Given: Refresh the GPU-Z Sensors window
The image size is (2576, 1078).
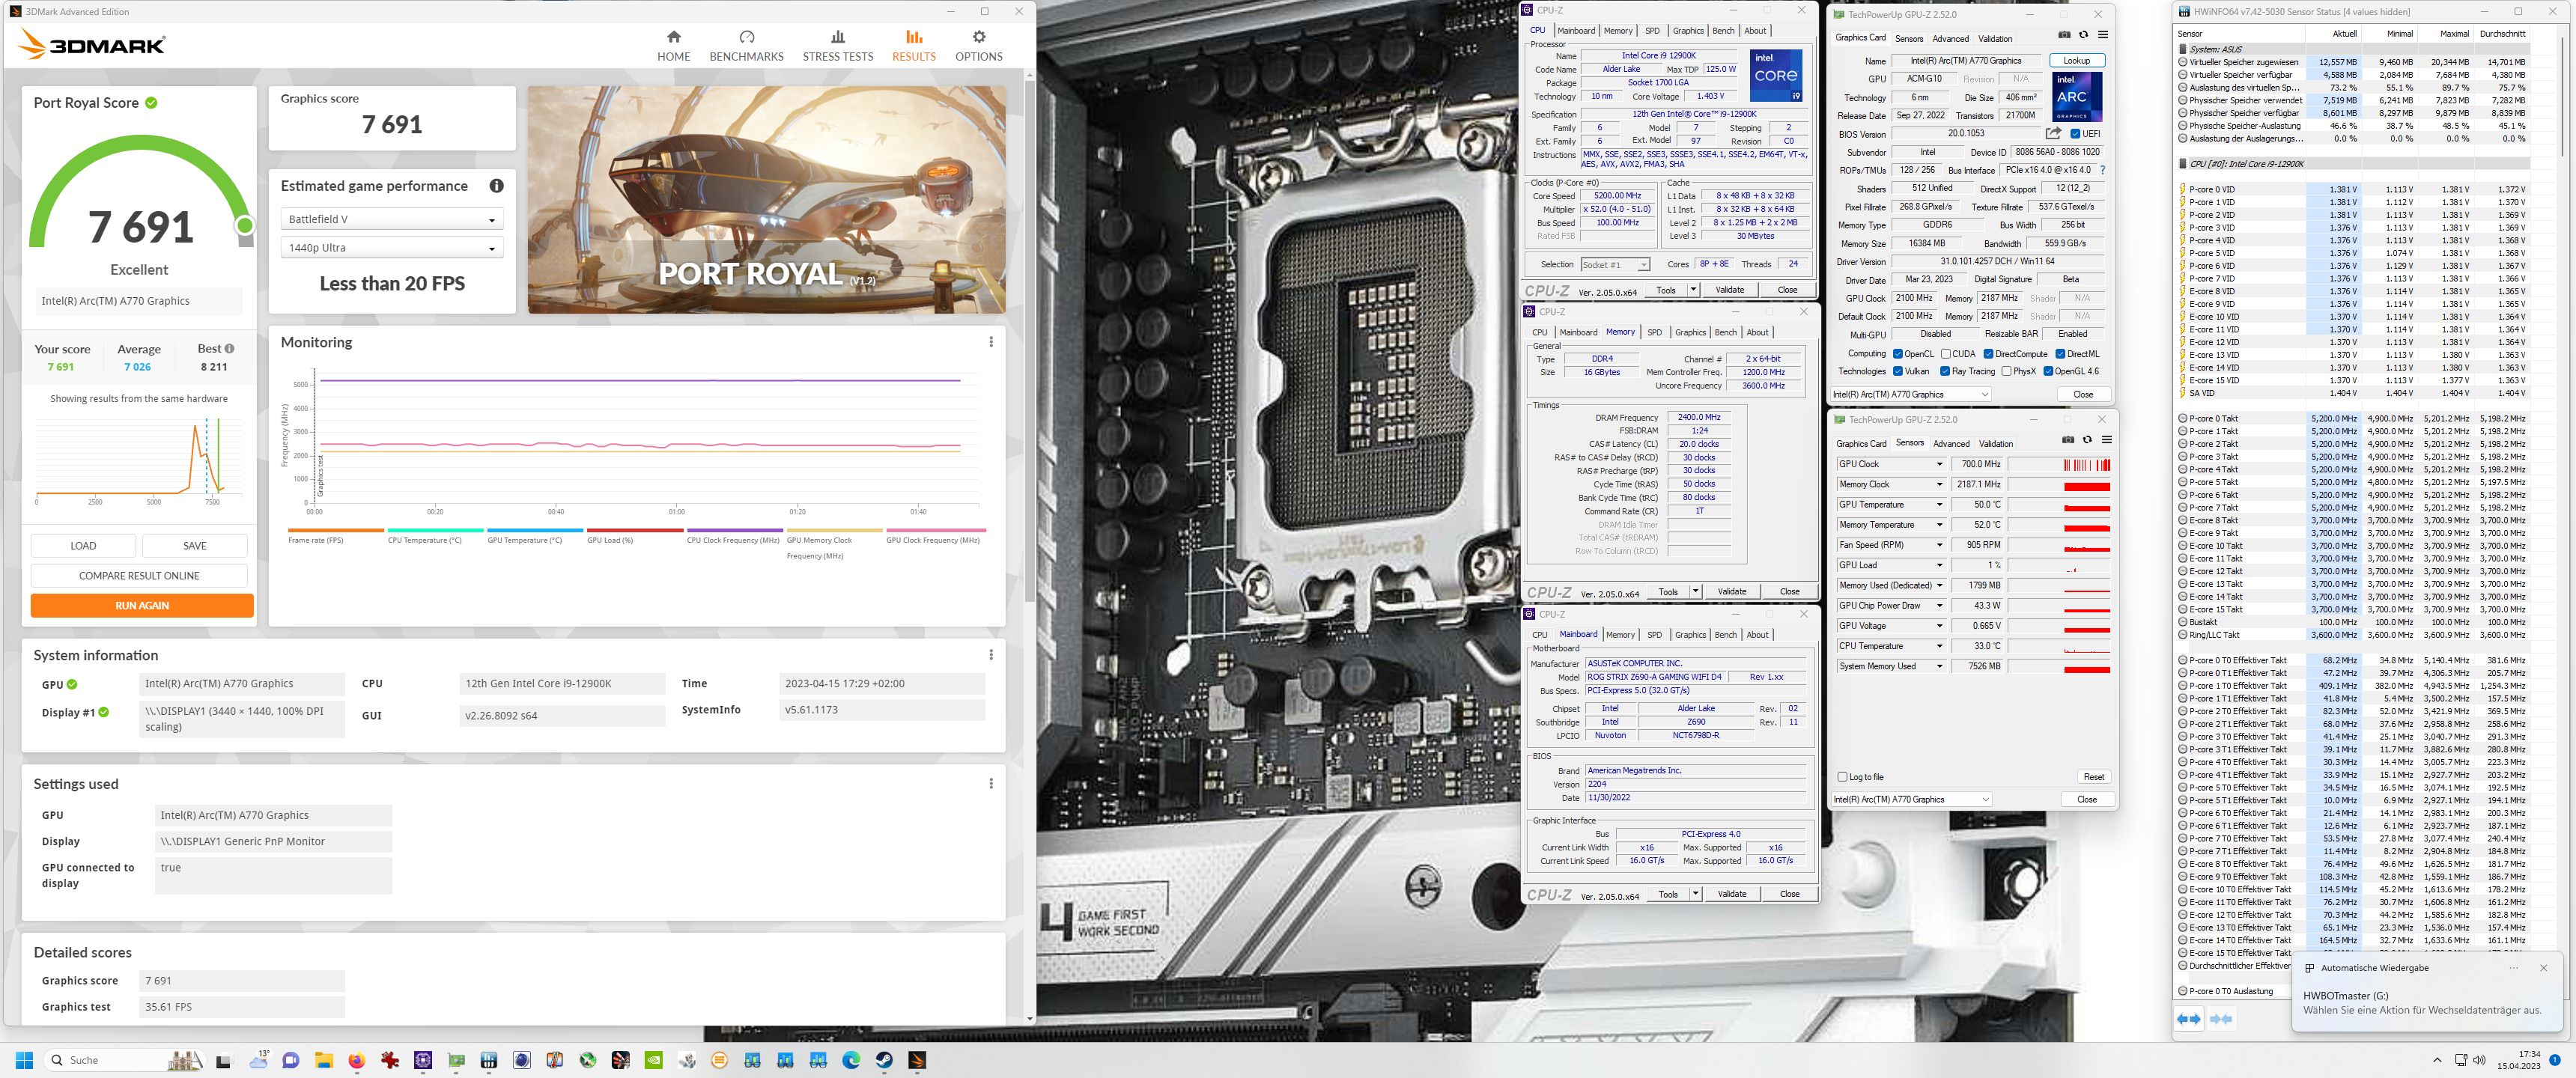Looking at the screenshot, I should click(2087, 440).
